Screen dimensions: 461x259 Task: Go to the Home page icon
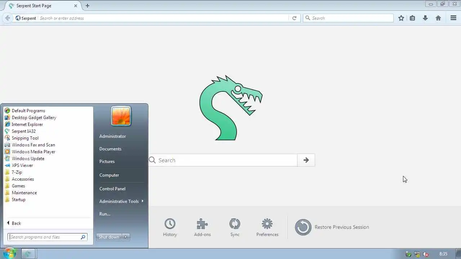coord(438,18)
